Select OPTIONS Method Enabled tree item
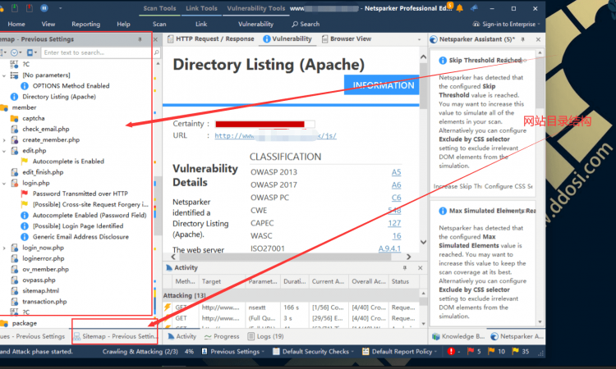This screenshot has height=369, width=616. [x=71, y=85]
